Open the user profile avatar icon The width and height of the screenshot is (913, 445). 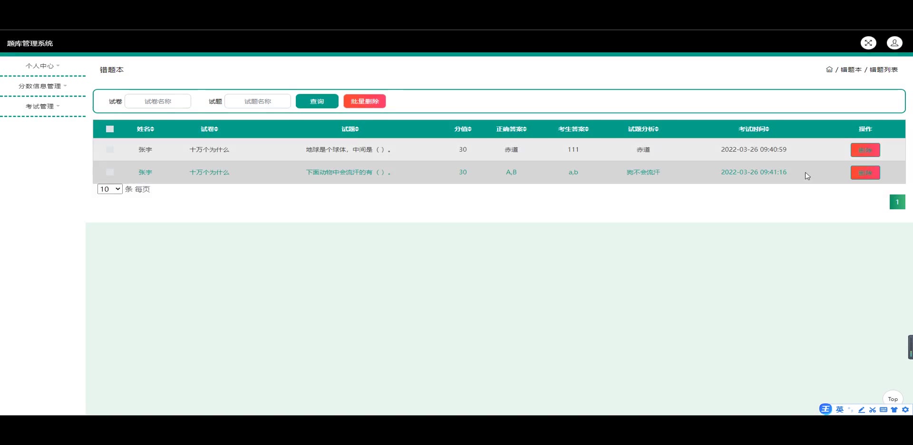894,43
